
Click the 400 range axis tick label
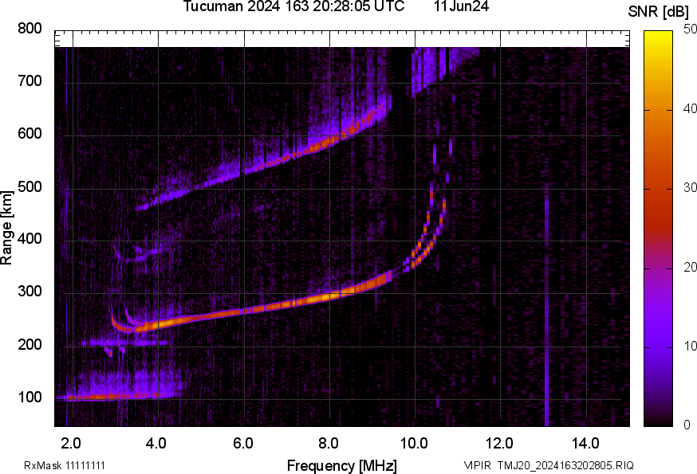(30, 238)
